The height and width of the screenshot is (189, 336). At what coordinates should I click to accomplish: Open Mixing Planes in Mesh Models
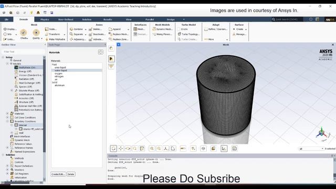point(162,34)
